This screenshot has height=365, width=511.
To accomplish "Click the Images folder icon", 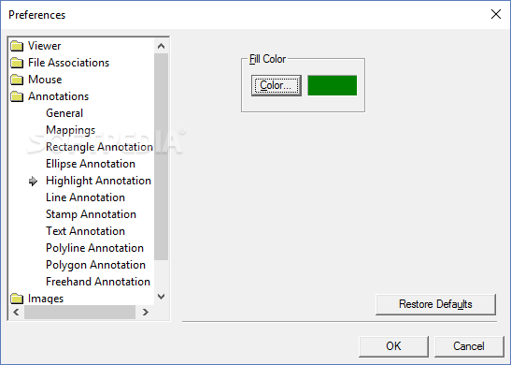I will 17,299.
